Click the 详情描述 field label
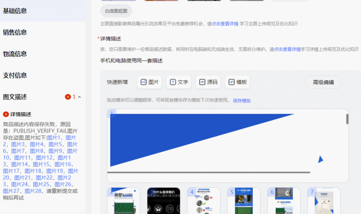The width and height of the screenshot is (361, 214). pos(110,39)
